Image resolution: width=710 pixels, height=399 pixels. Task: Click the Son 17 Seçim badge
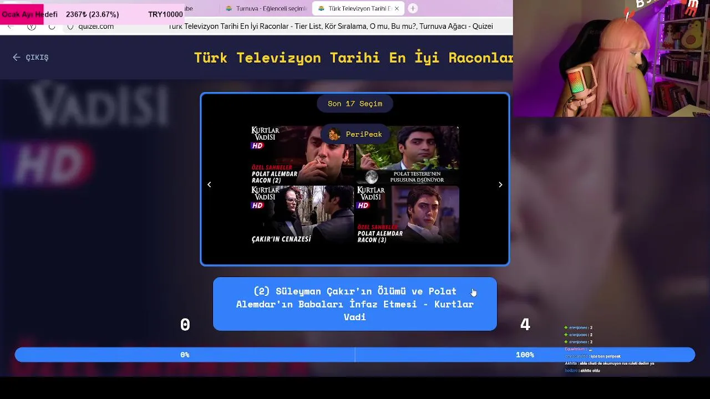coord(355,104)
